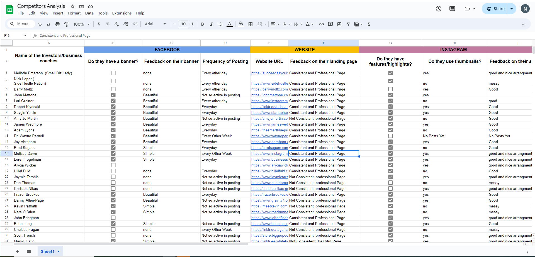
Task: Open the Sheet1 tab options arrow
Action: pos(59,251)
